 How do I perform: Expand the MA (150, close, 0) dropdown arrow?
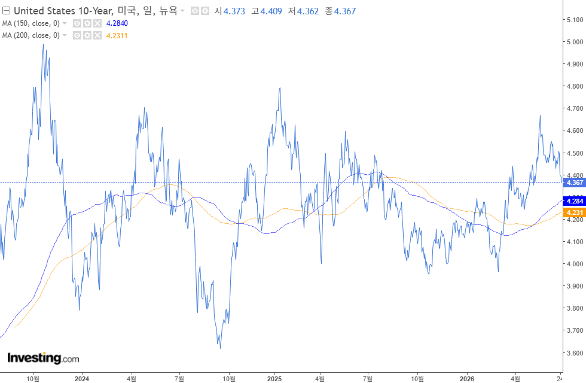65,23
